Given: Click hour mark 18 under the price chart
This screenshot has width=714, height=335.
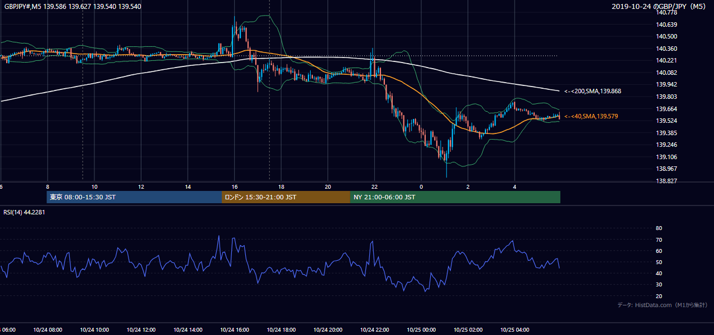Looking at the screenshot, I should (x=281, y=187).
